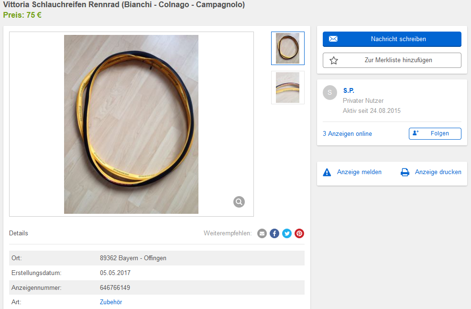The width and height of the screenshot is (471, 309).
Task: Pin listing on Pinterest
Action: (x=299, y=233)
